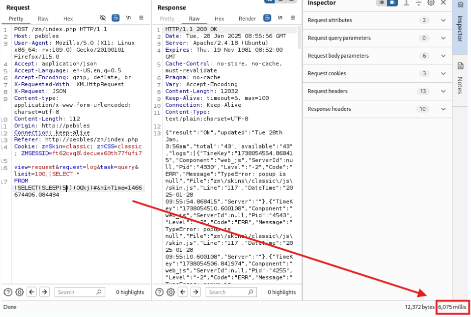
Task: Click Inspector collapse-all sections icon
Action: point(418,3)
